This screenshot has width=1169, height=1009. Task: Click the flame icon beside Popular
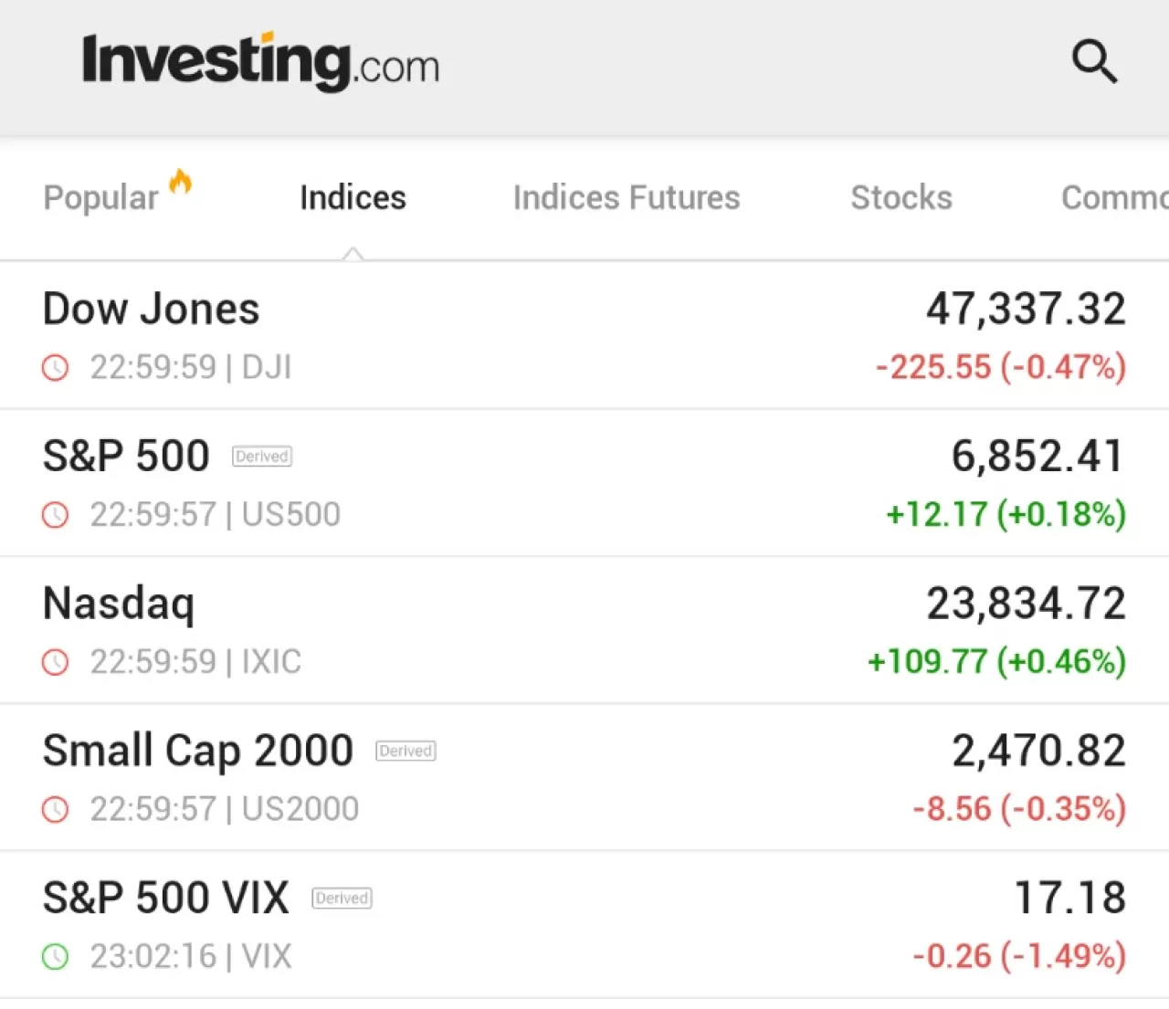(181, 181)
